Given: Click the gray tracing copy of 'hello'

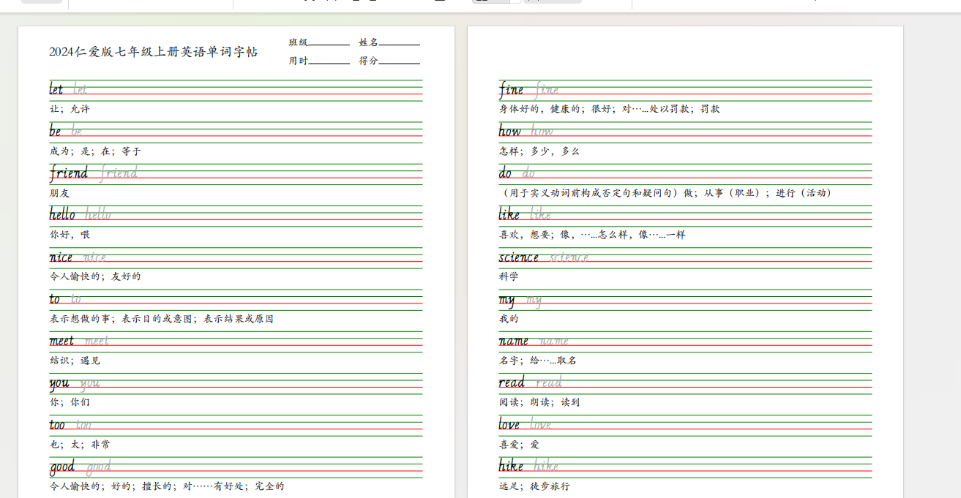Looking at the screenshot, I should pos(98,214).
